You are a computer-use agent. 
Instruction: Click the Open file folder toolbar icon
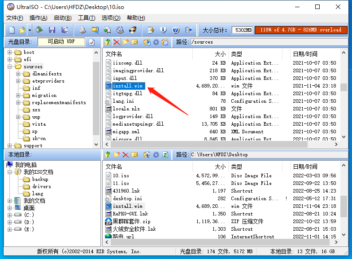(x=22, y=30)
